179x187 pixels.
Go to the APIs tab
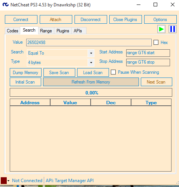click(78, 31)
